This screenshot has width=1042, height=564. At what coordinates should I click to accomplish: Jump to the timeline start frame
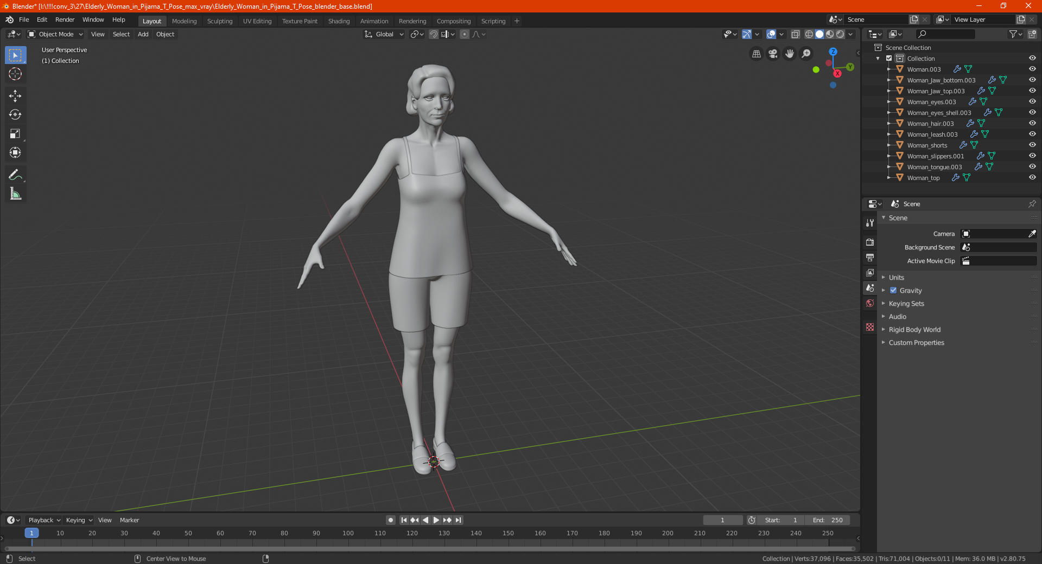(x=404, y=520)
